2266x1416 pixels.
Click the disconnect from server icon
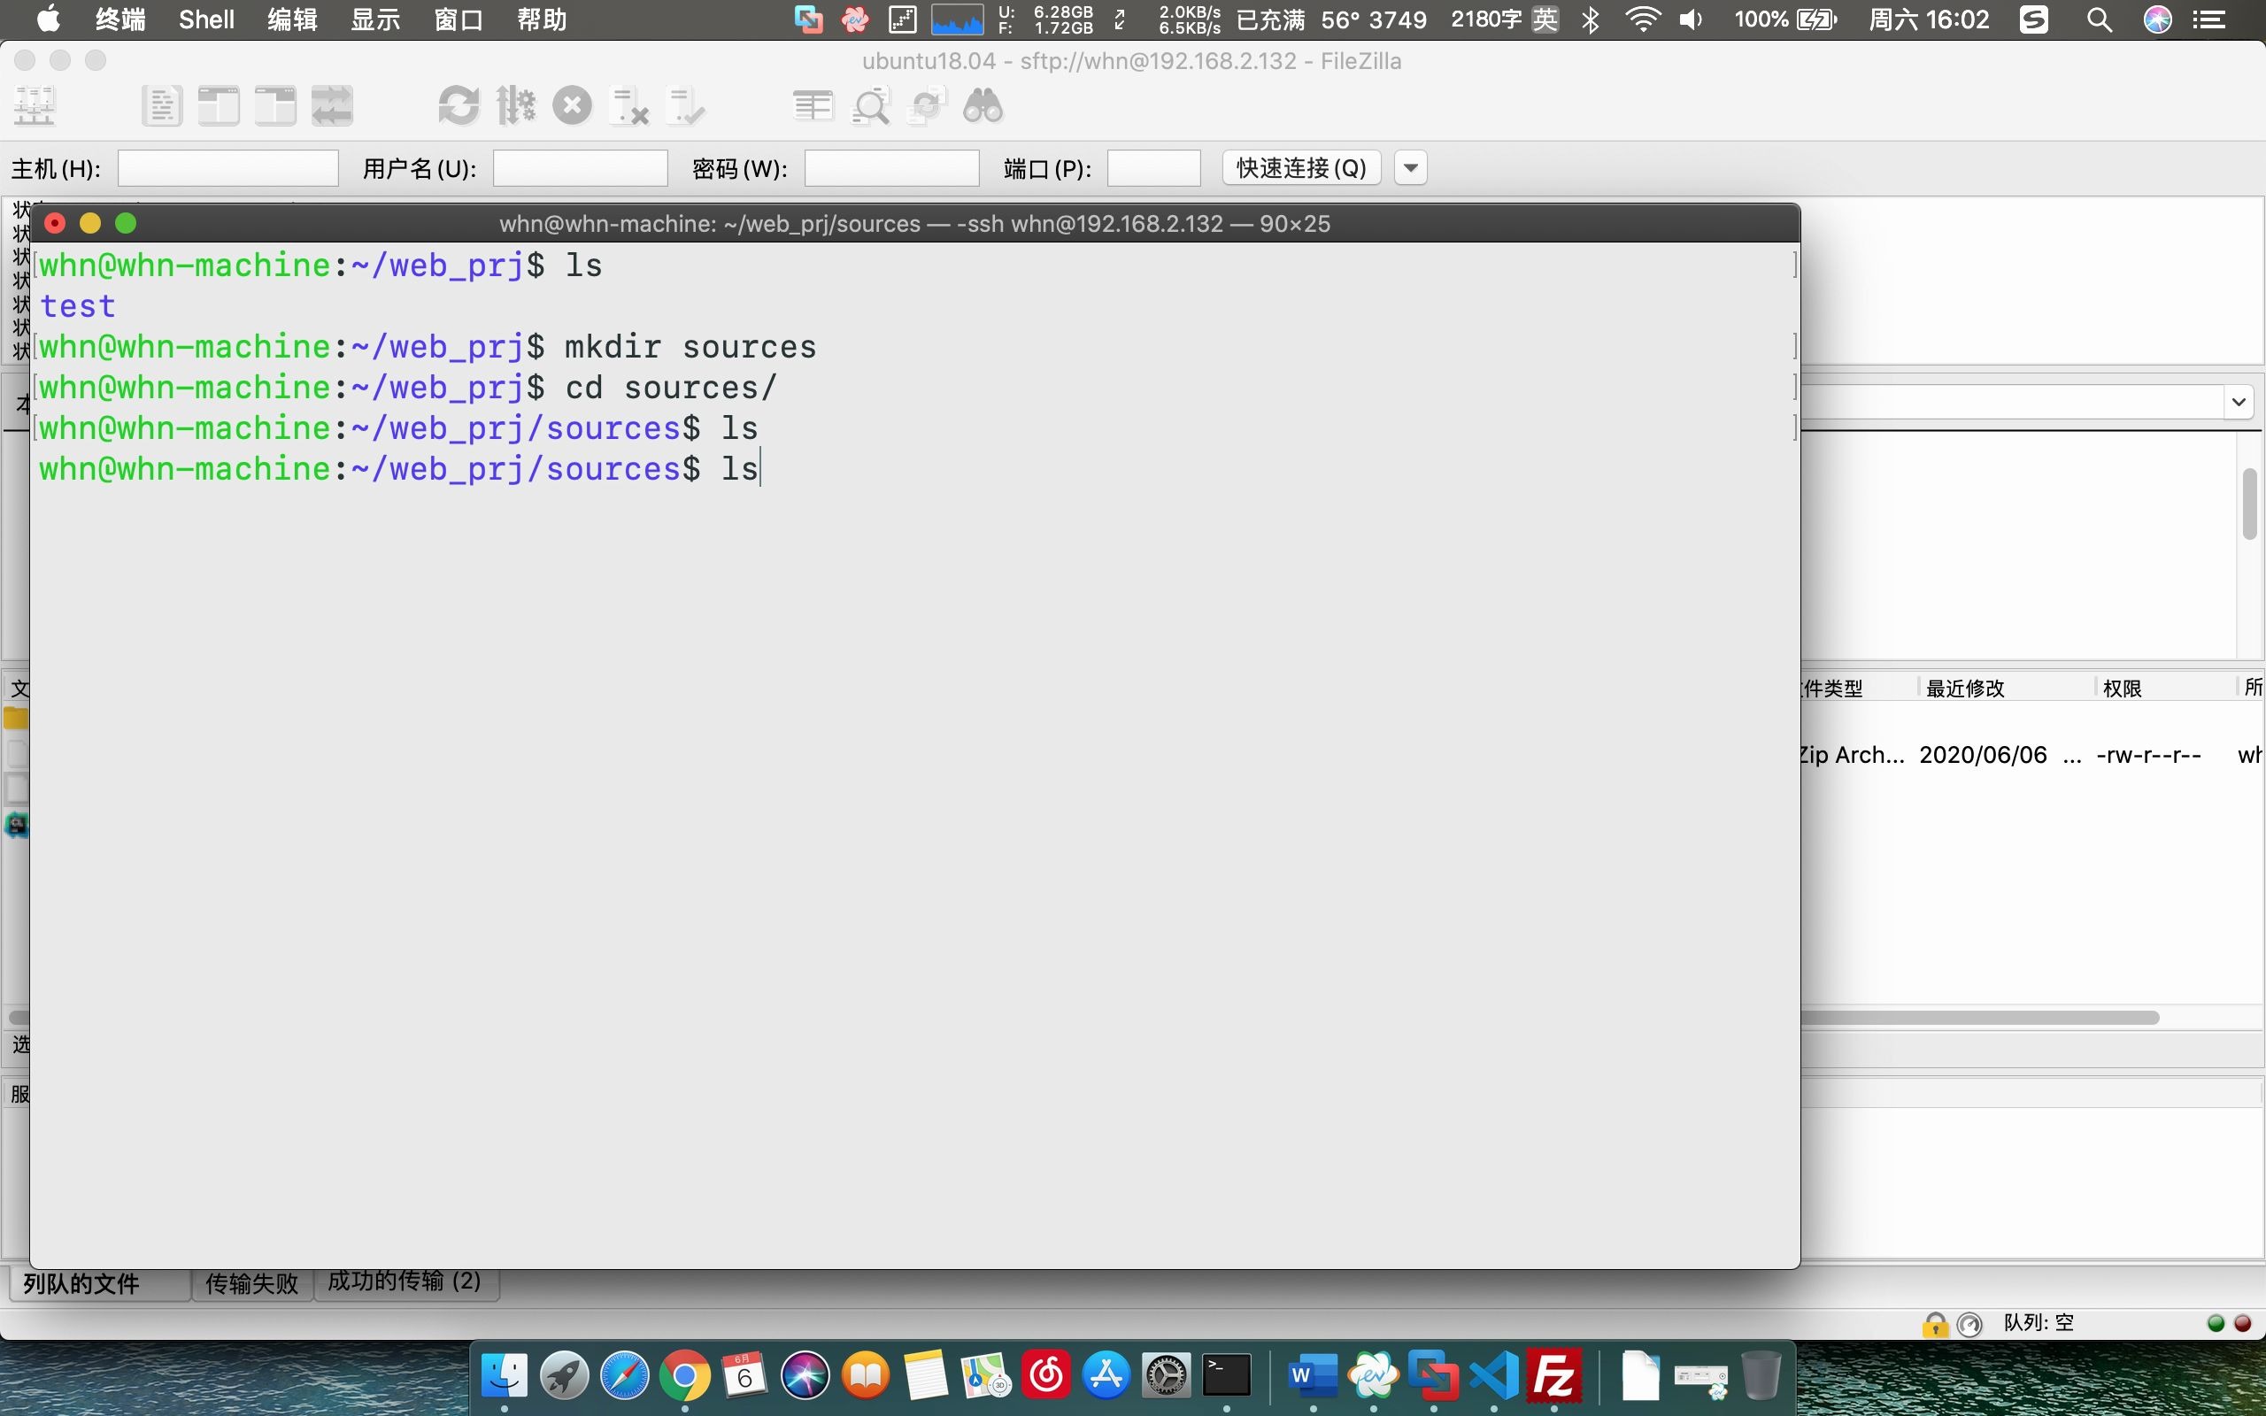(x=628, y=106)
